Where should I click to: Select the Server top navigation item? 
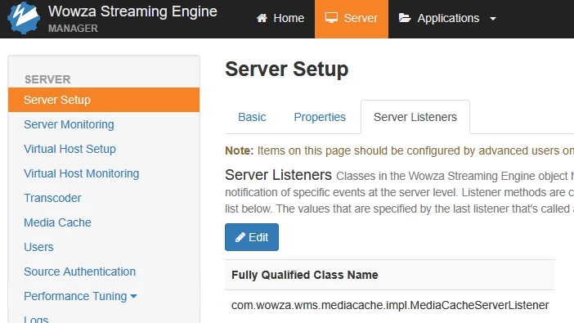coord(352,18)
